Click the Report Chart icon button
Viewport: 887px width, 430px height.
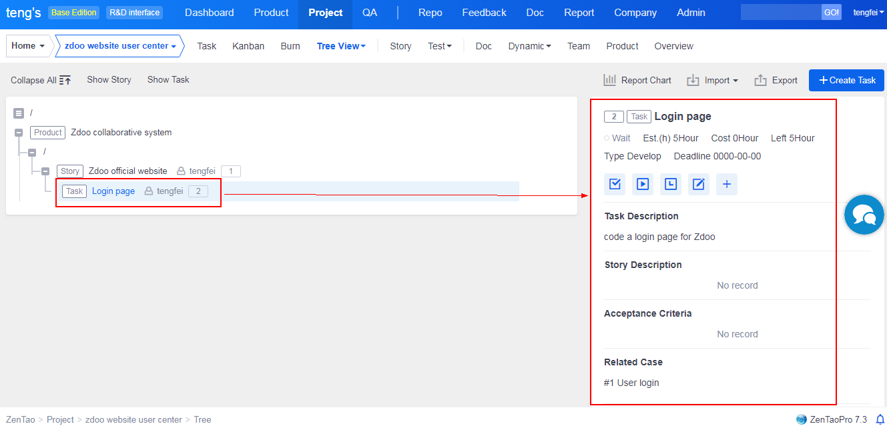637,80
